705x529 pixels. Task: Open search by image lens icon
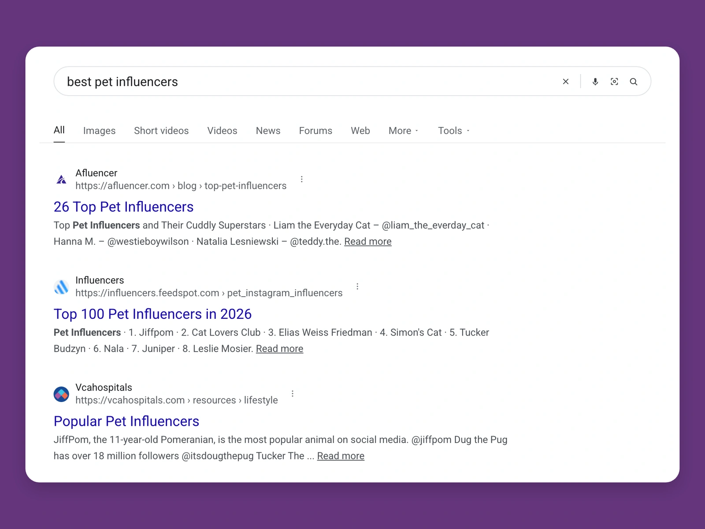[x=614, y=82]
